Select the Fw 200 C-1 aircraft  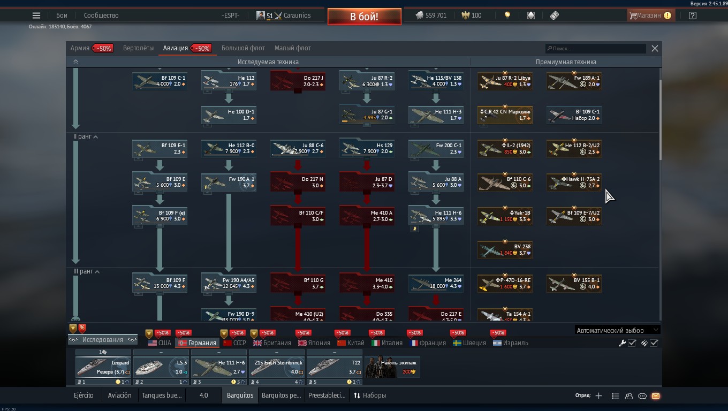click(x=436, y=149)
